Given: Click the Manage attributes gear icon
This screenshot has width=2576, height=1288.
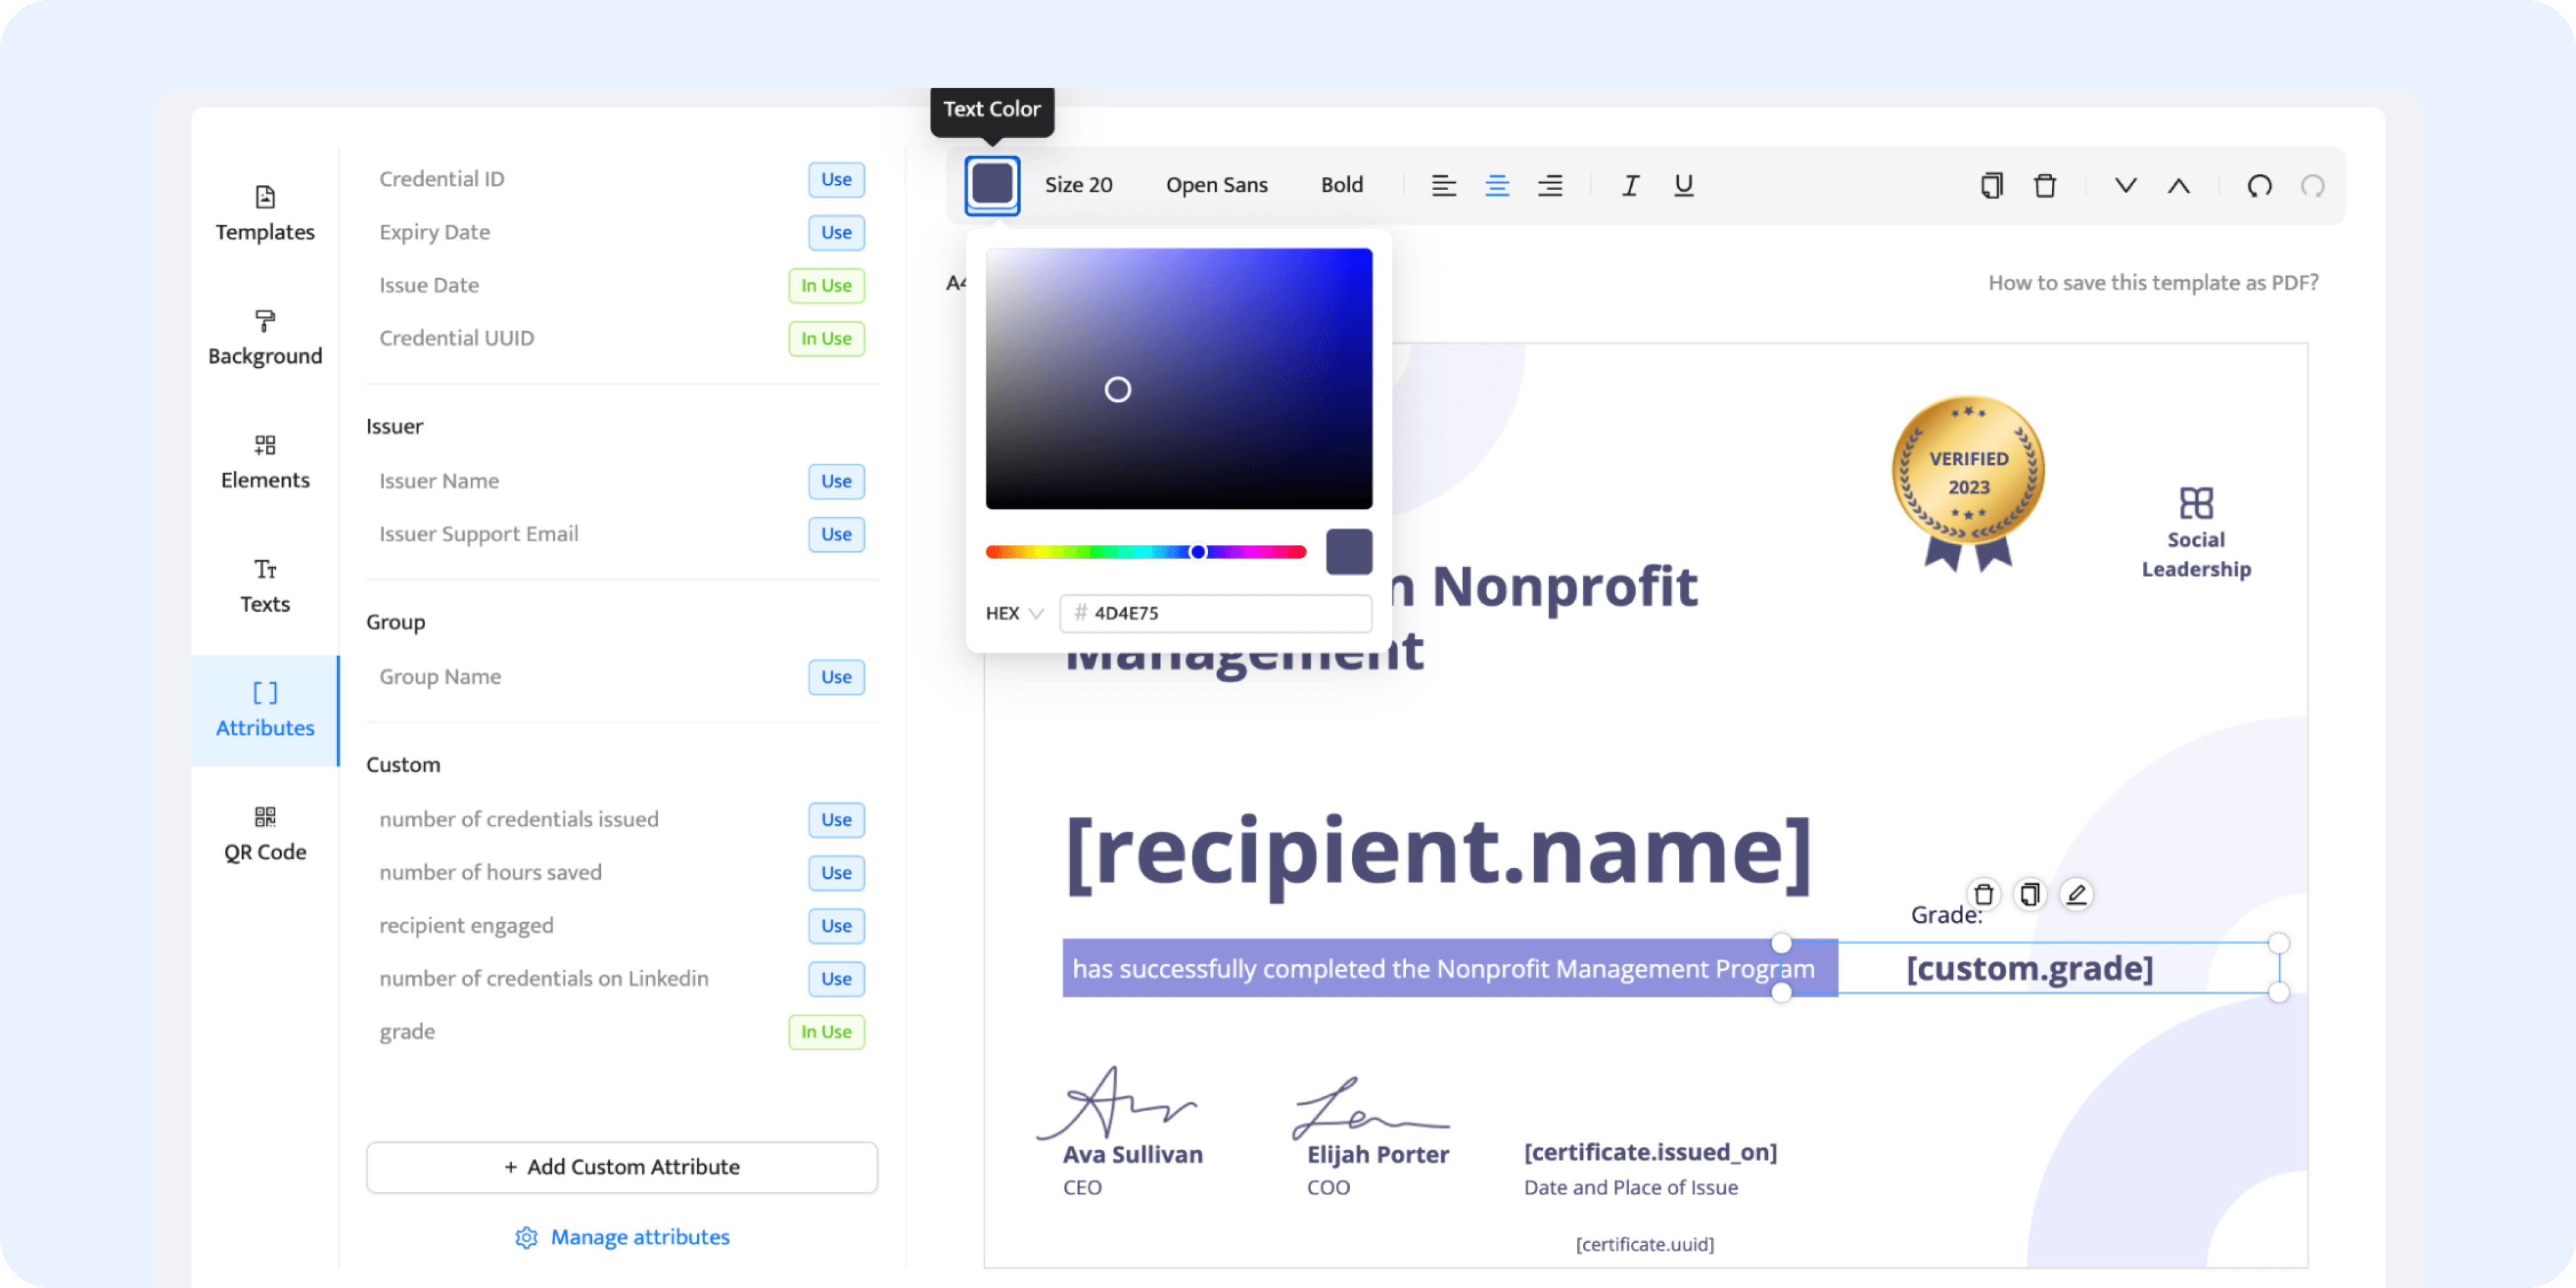Looking at the screenshot, I should click(526, 1237).
